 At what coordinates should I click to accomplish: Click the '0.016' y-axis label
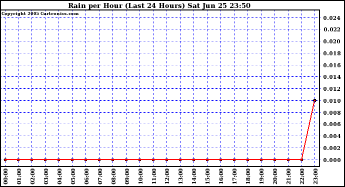pyautogui.click(x=331, y=65)
